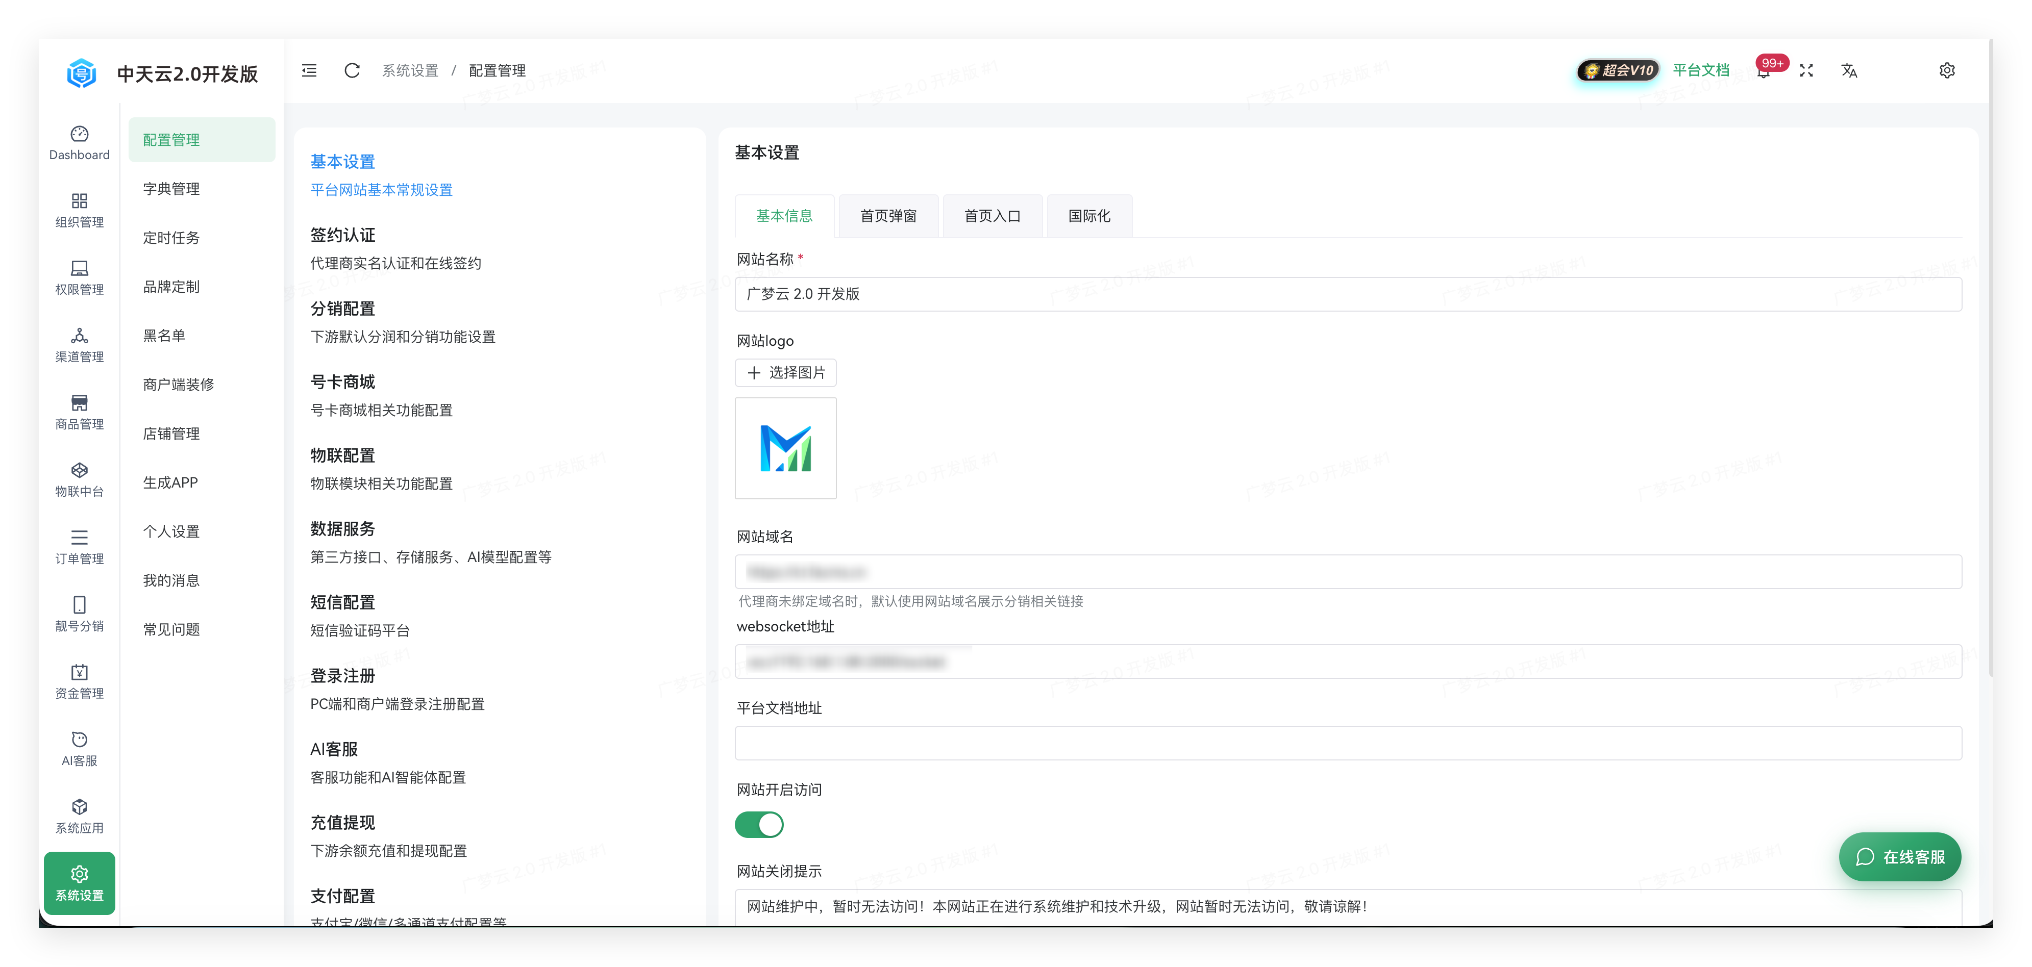This screenshot has width=2032, height=967.
Task: Open the top-right settings gear
Action: (x=1947, y=70)
